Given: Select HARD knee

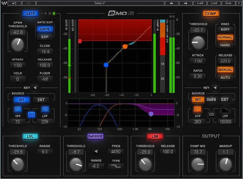Looking at the screenshot, I should tap(225, 45).
